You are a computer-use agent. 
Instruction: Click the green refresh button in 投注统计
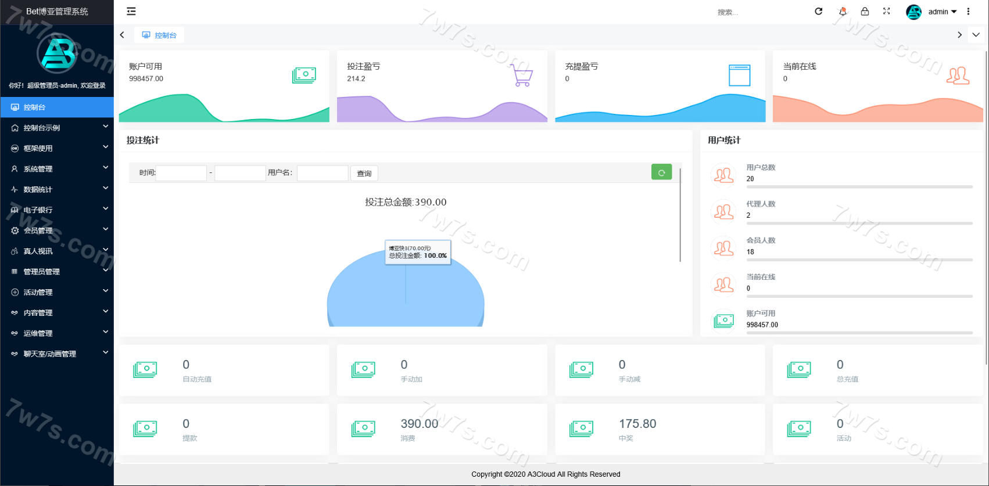661,172
